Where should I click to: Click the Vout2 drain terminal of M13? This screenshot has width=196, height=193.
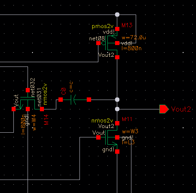coord(117,57)
